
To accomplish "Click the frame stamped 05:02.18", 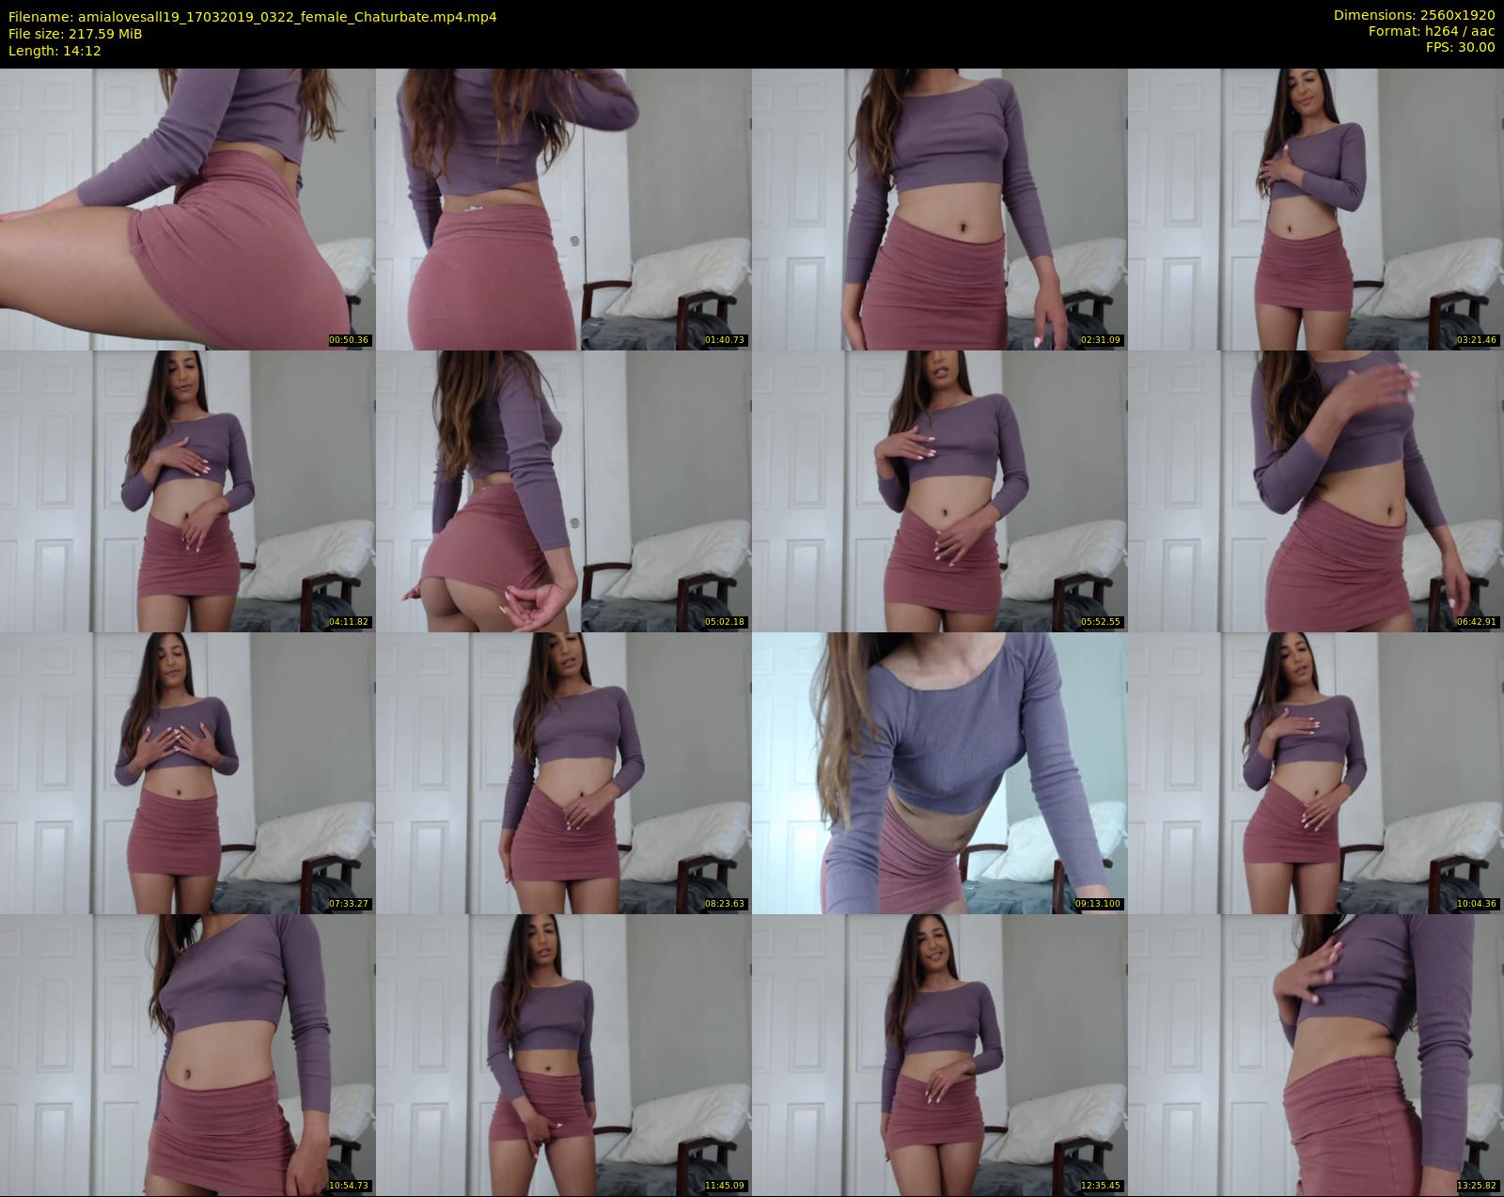I will click(x=563, y=490).
